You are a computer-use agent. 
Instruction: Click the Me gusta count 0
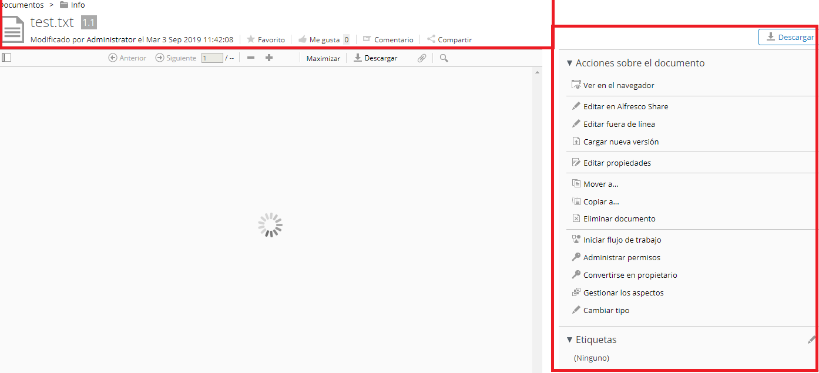tap(346, 39)
